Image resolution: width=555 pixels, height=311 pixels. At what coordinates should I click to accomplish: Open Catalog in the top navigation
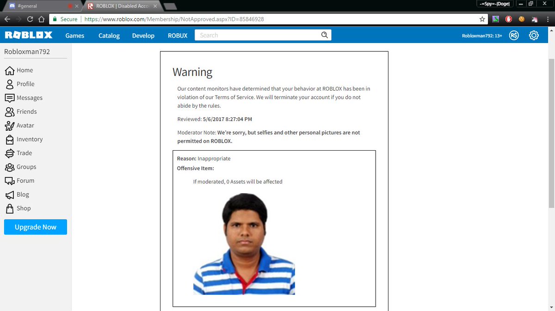click(x=109, y=36)
